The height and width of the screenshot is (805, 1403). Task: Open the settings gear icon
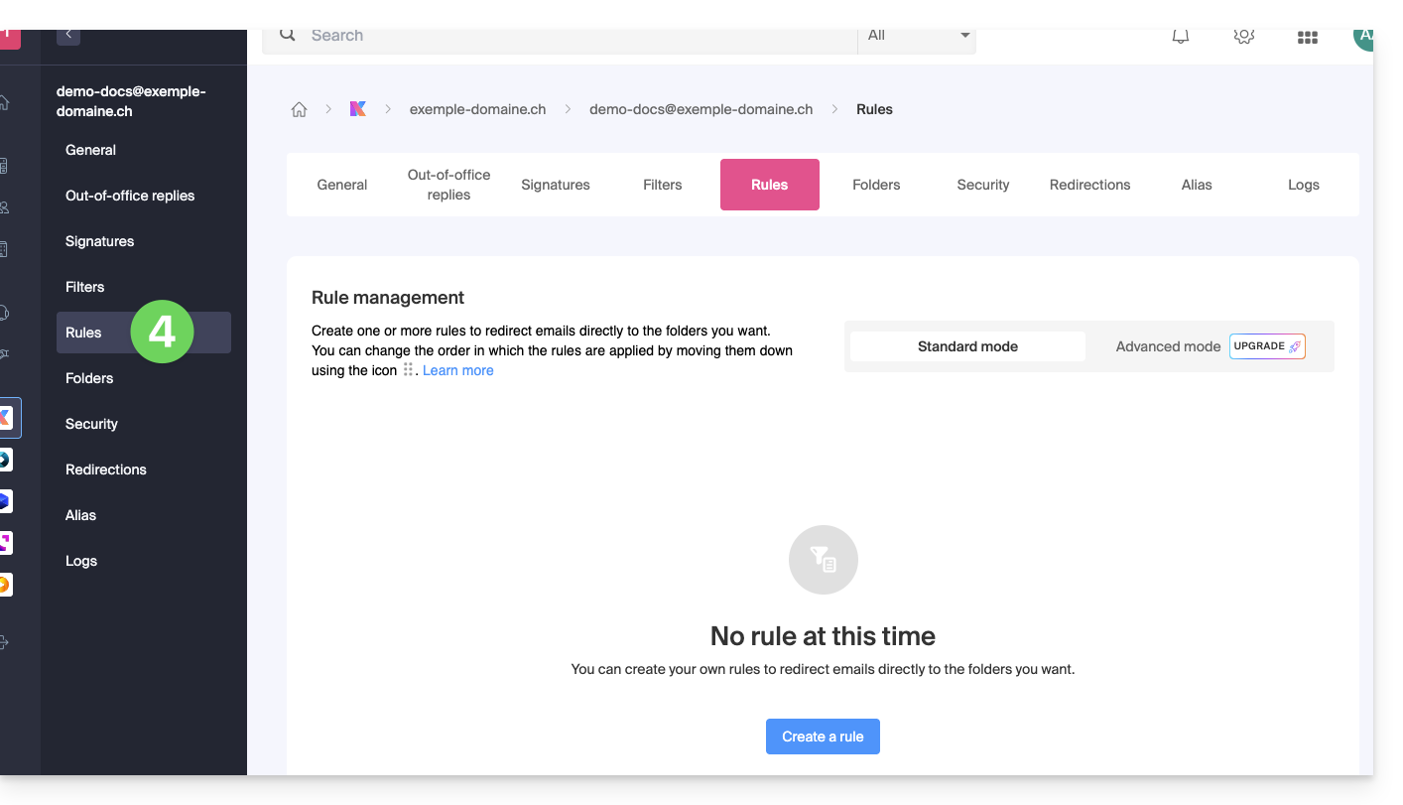click(x=1243, y=37)
